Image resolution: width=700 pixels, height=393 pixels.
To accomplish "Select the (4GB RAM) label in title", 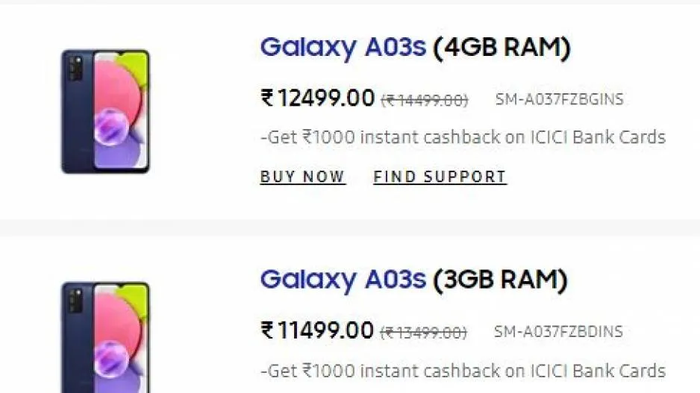I will coord(501,48).
